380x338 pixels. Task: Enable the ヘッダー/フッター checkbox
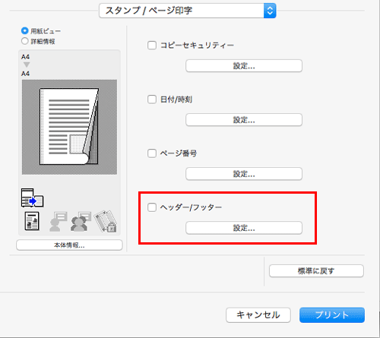152,207
